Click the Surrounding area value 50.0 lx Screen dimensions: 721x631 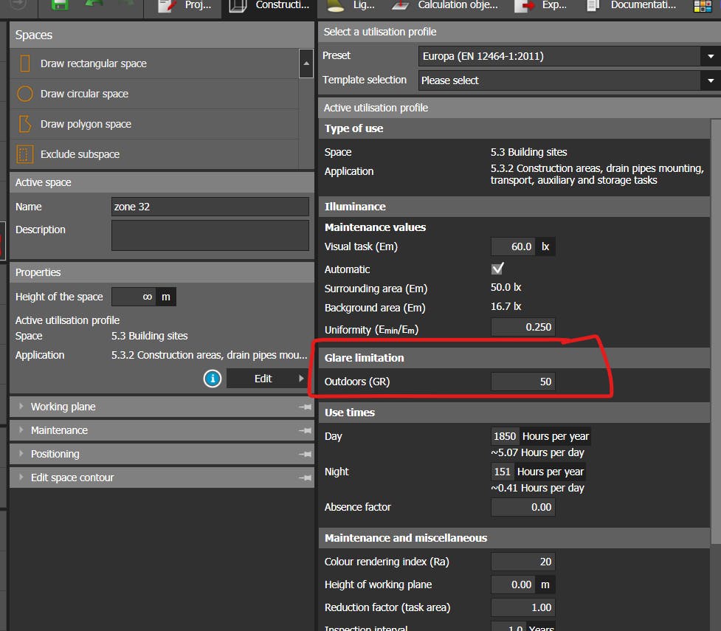pos(506,287)
